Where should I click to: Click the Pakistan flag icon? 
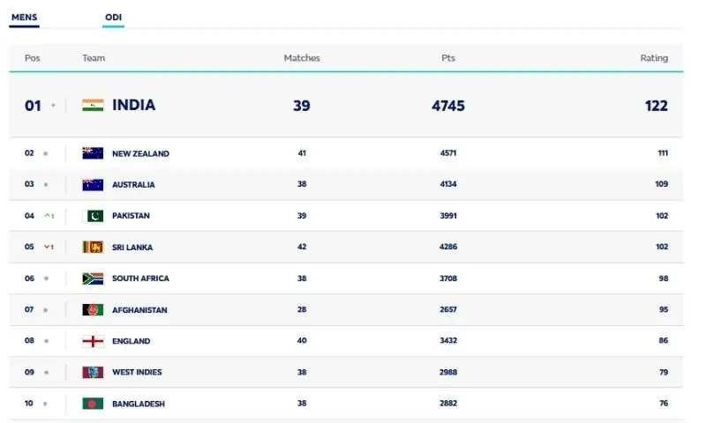click(93, 216)
